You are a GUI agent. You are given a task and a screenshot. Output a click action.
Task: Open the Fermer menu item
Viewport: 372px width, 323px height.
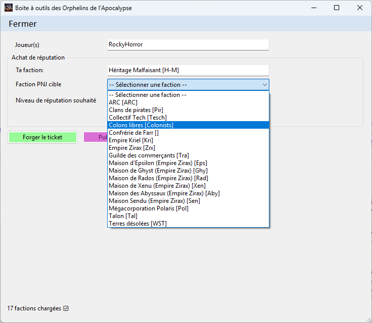(x=23, y=24)
